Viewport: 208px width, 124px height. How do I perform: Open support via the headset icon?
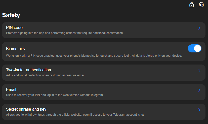(x=201, y=5)
